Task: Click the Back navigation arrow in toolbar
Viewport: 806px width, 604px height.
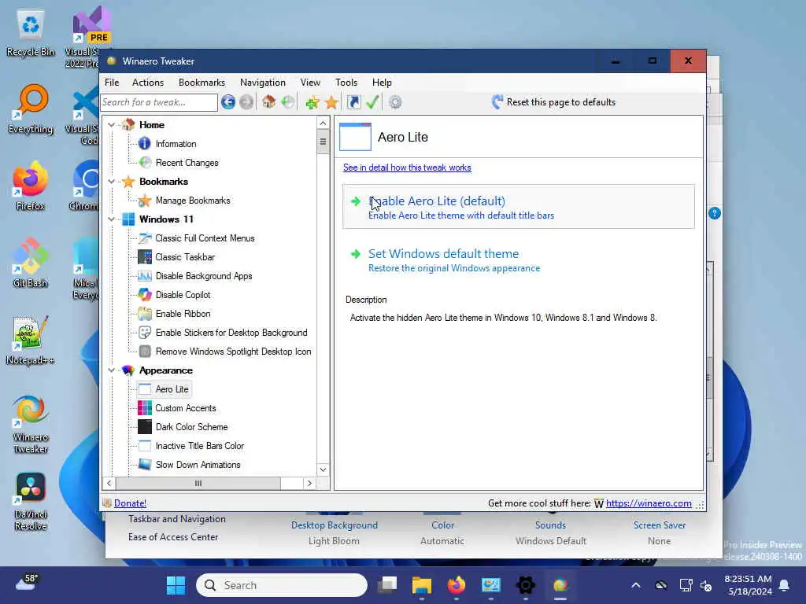Action: [x=228, y=102]
